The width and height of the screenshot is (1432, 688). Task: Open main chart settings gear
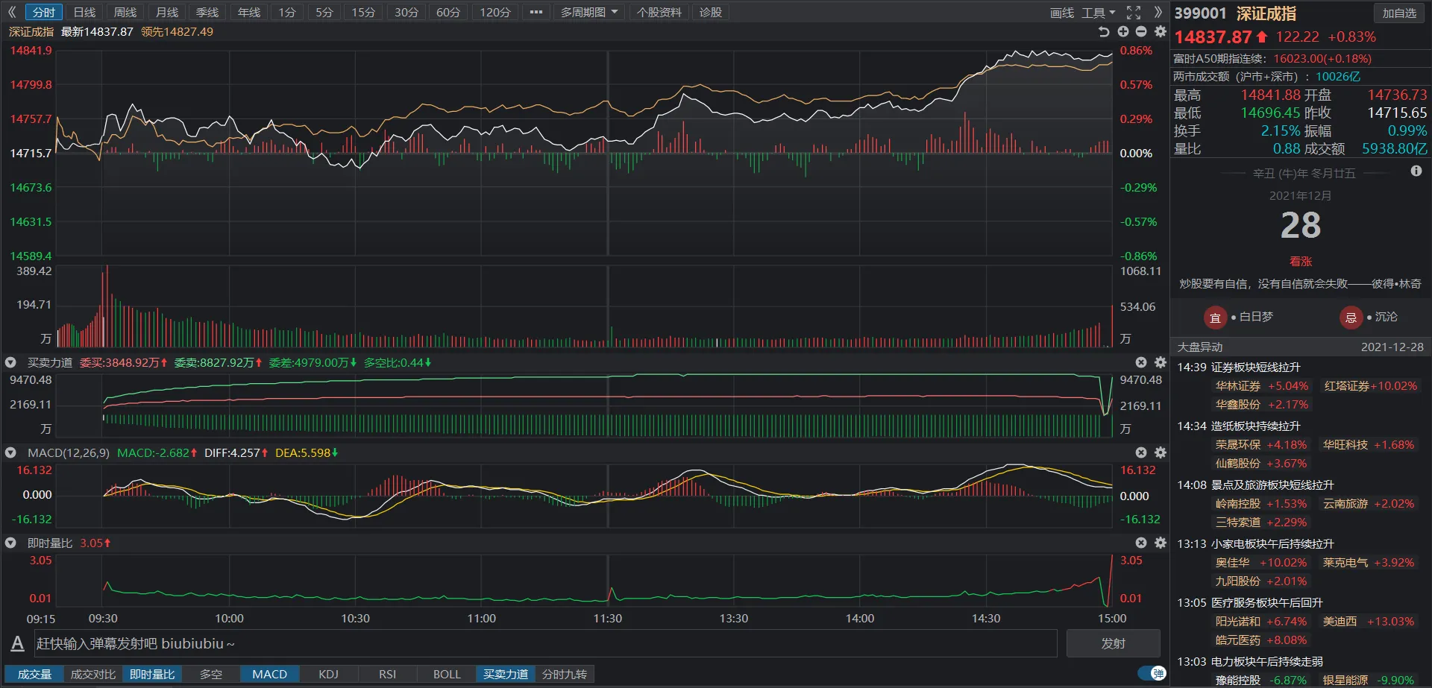coord(1161,31)
